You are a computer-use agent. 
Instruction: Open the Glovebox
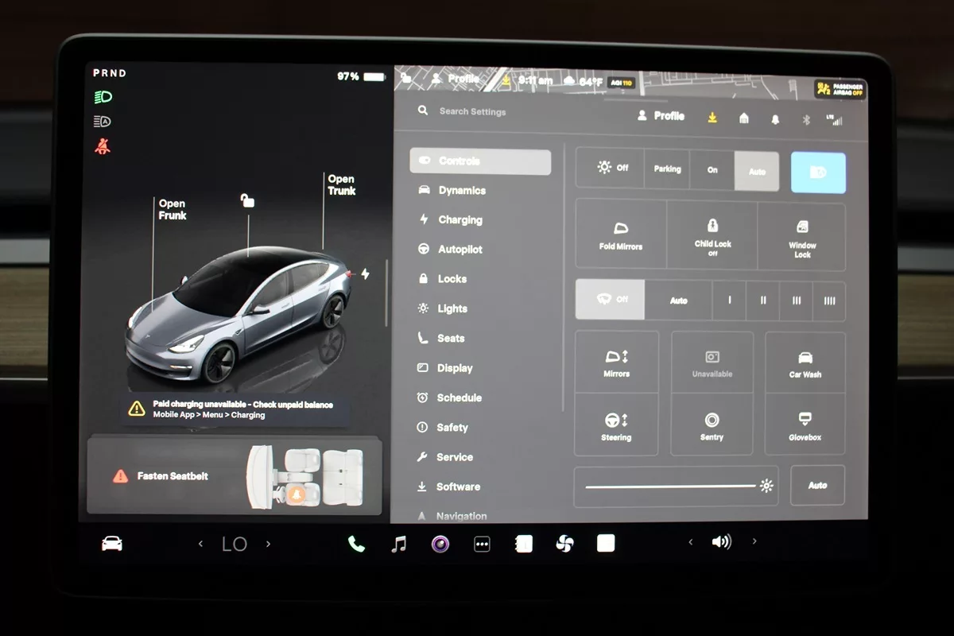click(x=805, y=425)
